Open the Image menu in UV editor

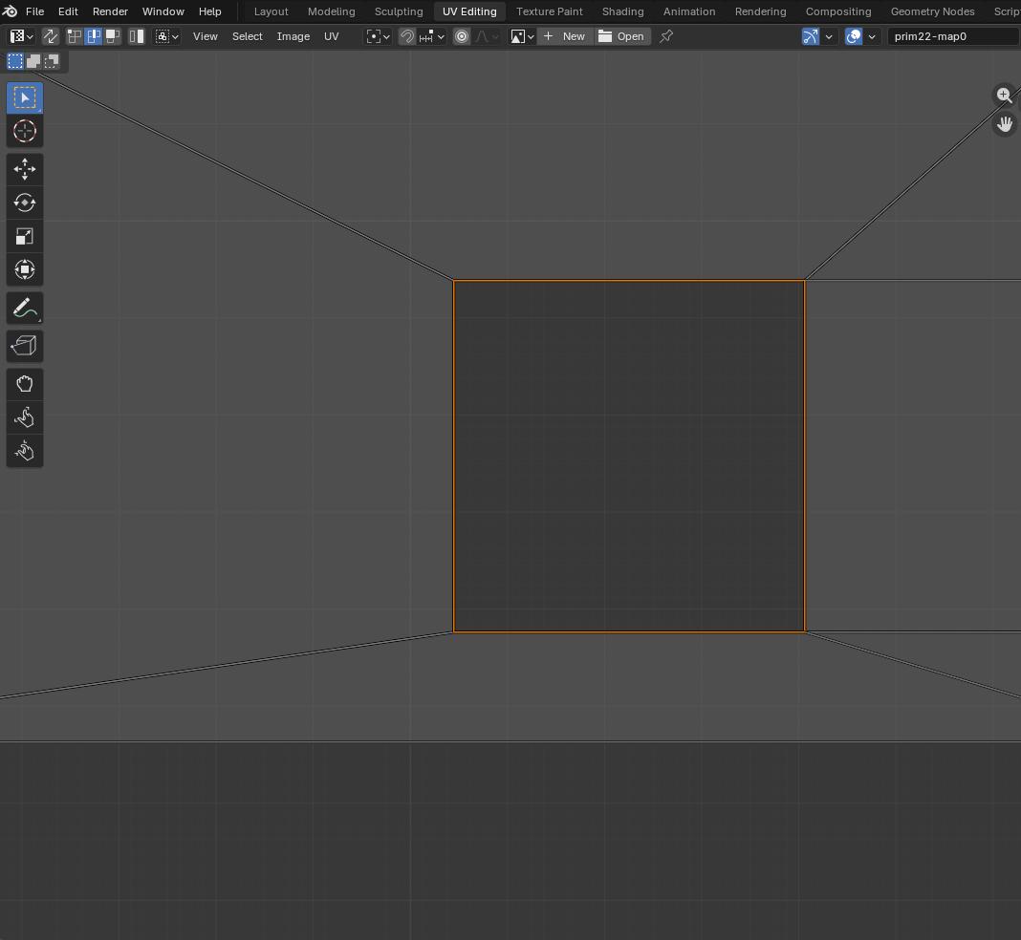click(x=293, y=36)
